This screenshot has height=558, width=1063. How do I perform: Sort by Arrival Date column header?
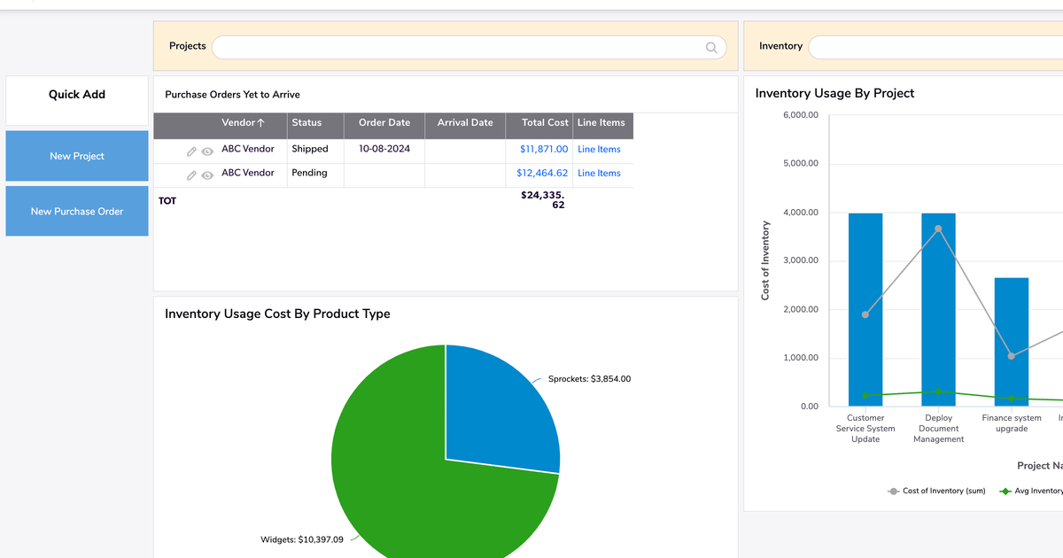click(465, 123)
